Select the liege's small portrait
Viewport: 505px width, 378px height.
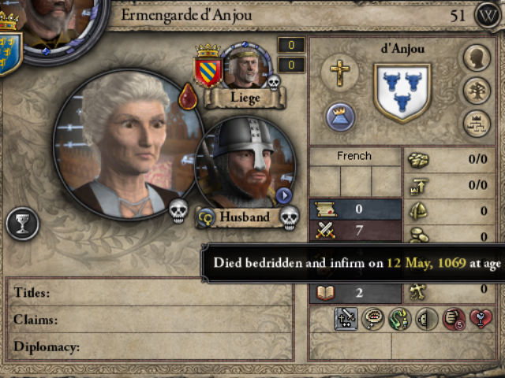pyautogui.click(x=245, y=67)
